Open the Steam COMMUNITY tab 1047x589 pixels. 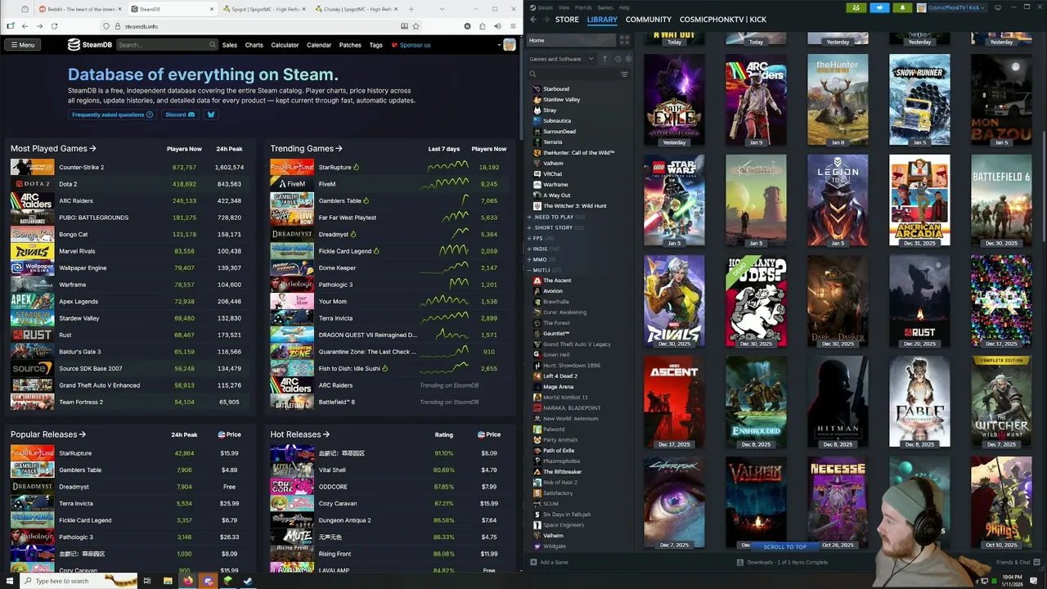point(648,19)
